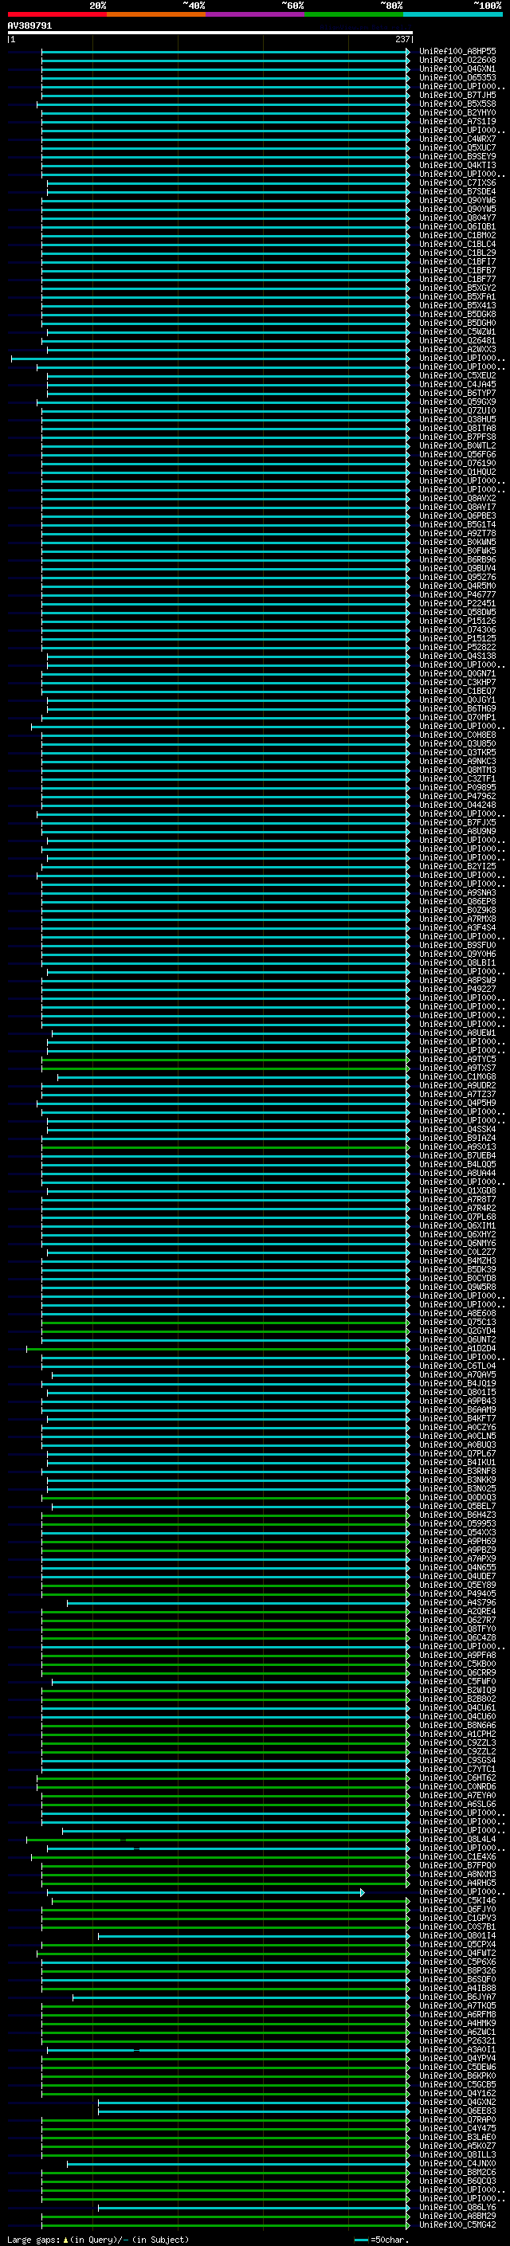Screen dimensions: 510x2246
Task: Click the white query sequence bar
Action: (210, 33)
